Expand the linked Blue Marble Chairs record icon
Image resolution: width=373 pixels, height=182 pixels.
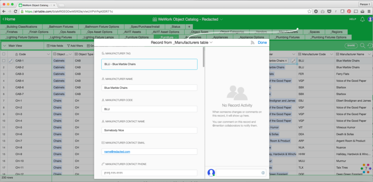(294, 61)
